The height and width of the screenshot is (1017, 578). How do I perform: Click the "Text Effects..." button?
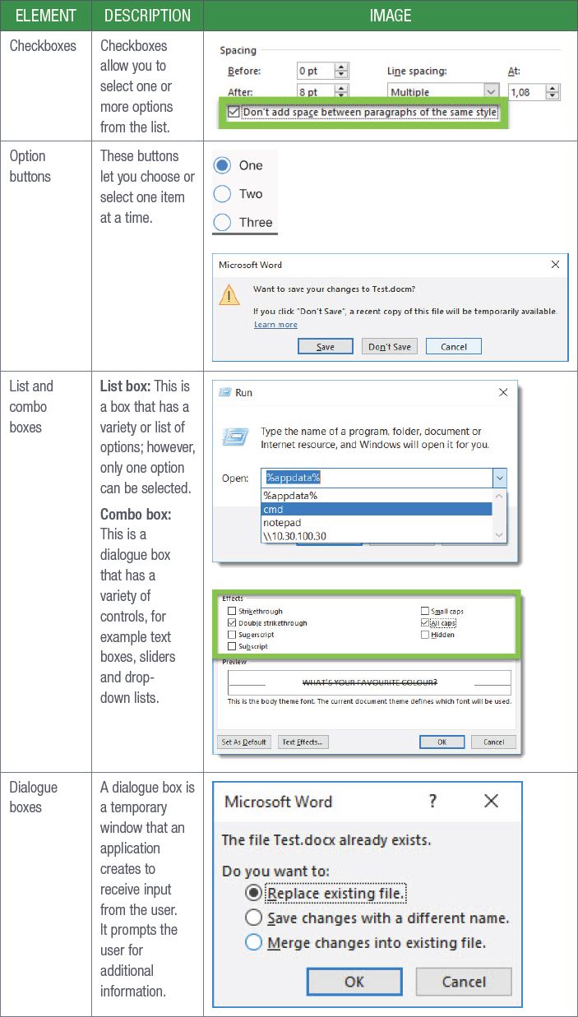click(303, 742)
